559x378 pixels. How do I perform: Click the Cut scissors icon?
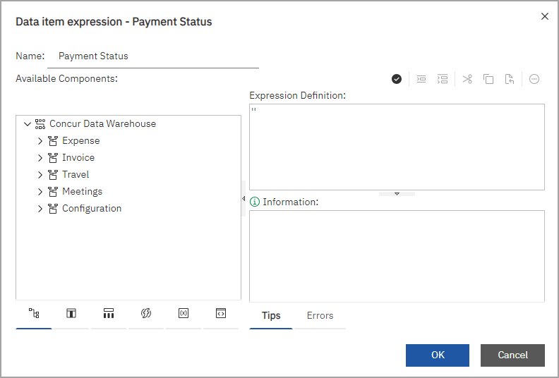pos(467,79)
